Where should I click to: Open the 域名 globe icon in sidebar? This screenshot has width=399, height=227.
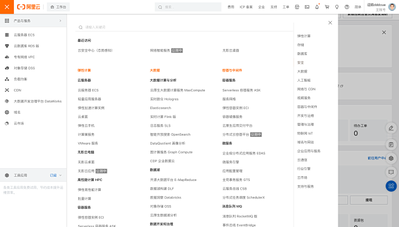(x=7, y=112)
